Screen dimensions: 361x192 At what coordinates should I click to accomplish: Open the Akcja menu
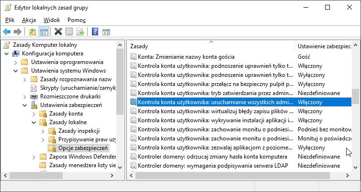click(29, 20)
